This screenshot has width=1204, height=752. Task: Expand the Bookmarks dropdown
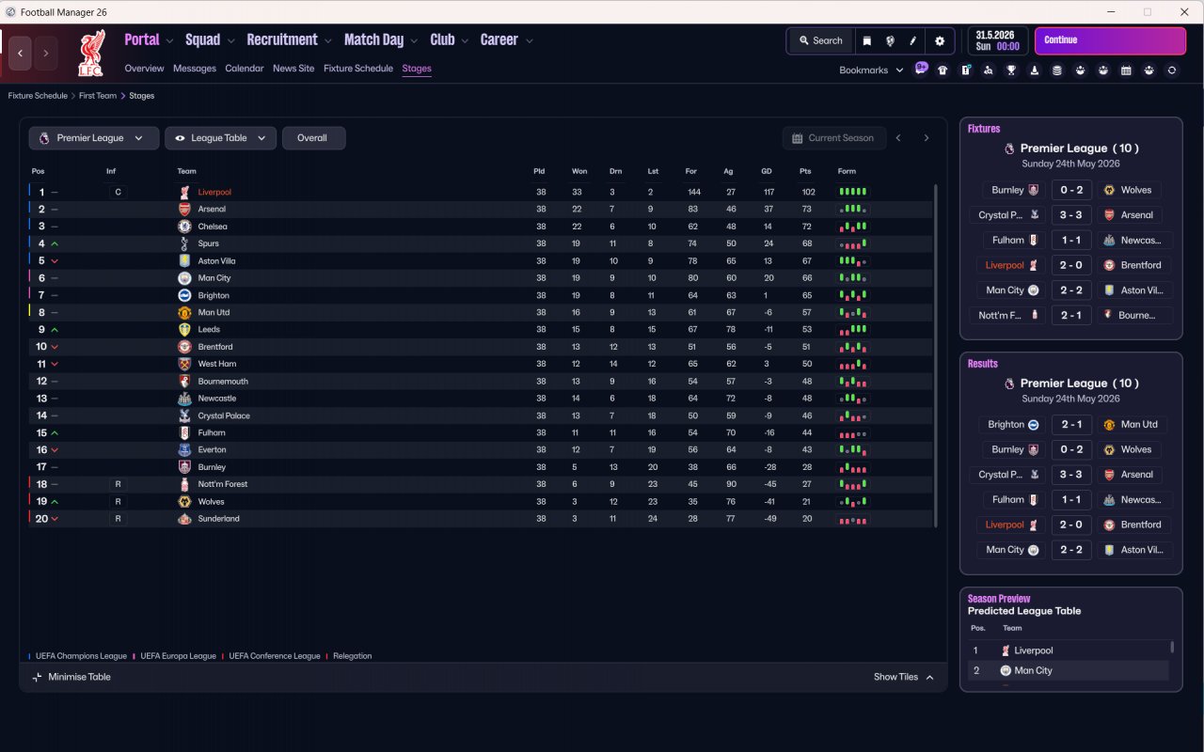click(871, 70)
